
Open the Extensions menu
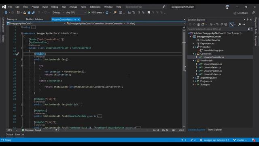click(95, 7)
